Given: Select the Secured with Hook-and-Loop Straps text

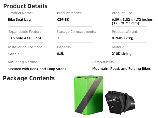Looking at the screenshot, I should [x=37, y=69].
